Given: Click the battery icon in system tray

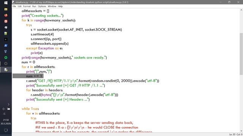Looking at the screenshot, I should (x=8, y=109).
